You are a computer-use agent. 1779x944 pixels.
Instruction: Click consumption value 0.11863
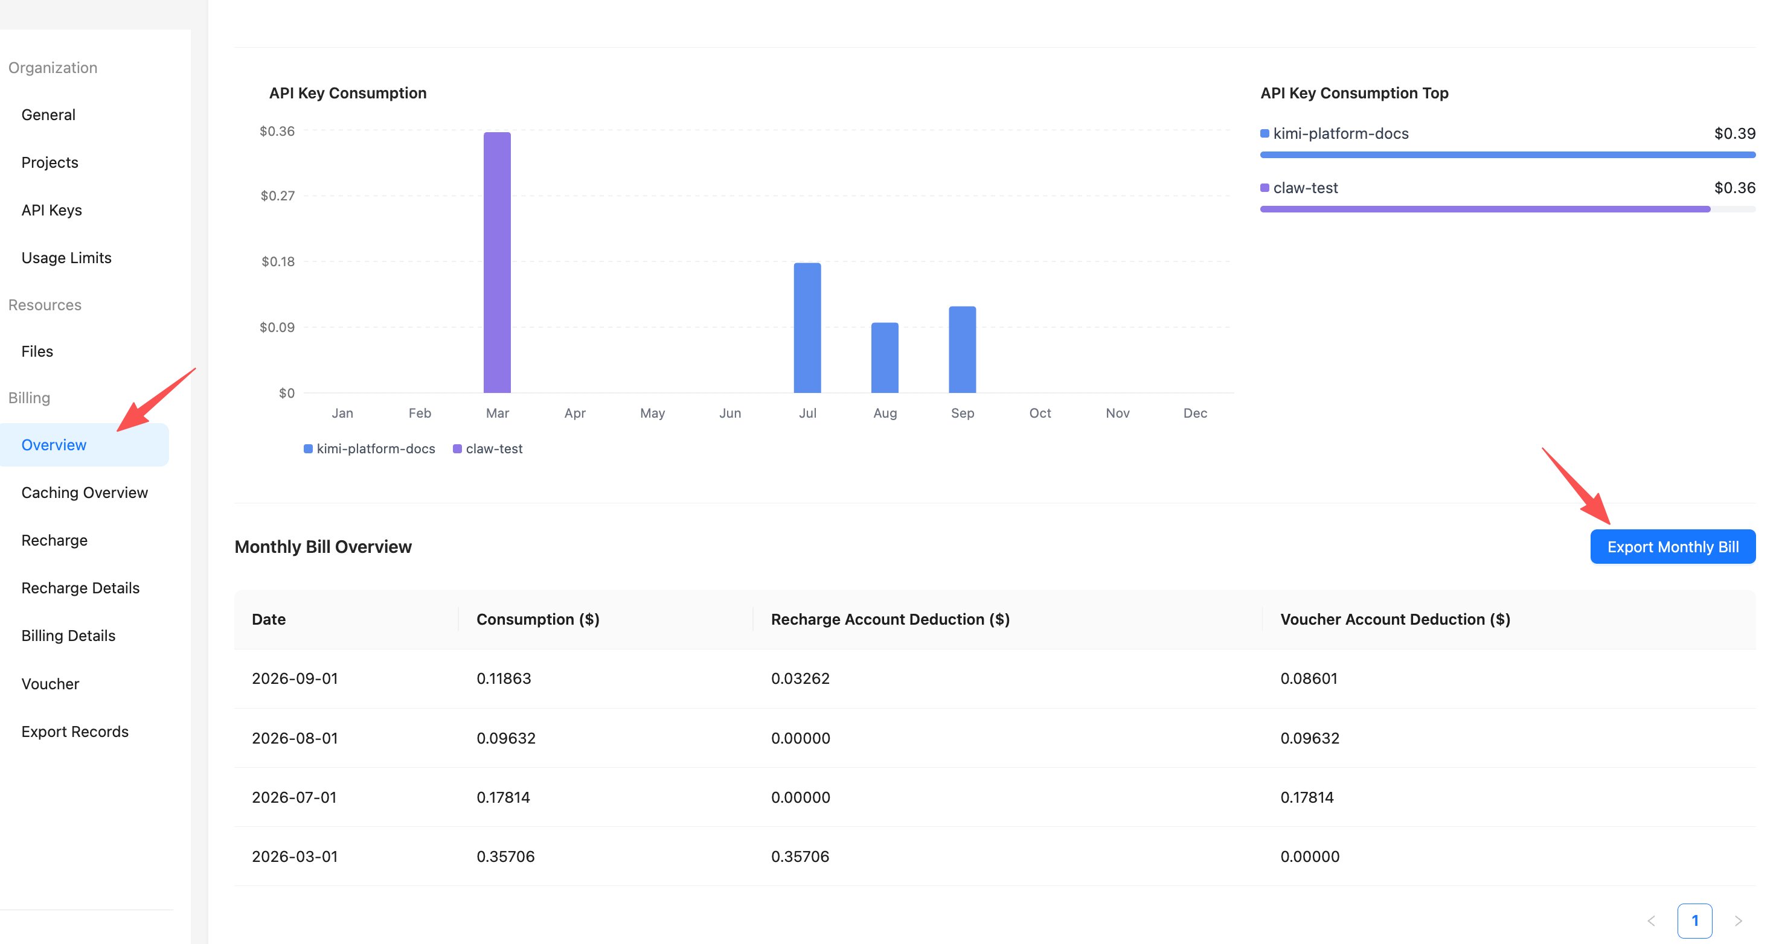click(x=504, y=678)
